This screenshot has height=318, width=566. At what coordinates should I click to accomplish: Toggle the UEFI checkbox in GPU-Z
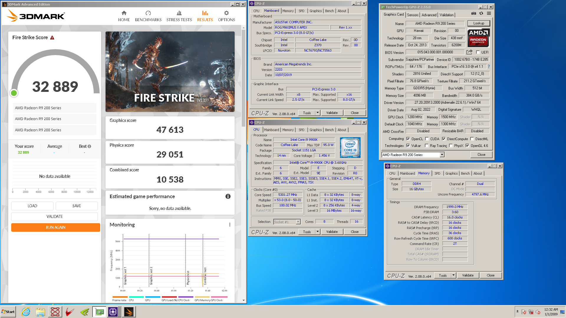point(478,52)
